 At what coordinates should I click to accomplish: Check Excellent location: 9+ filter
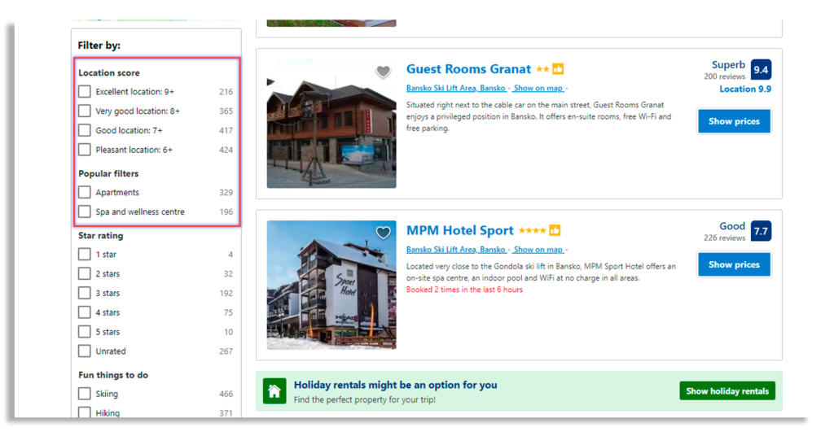click(85, 92)
